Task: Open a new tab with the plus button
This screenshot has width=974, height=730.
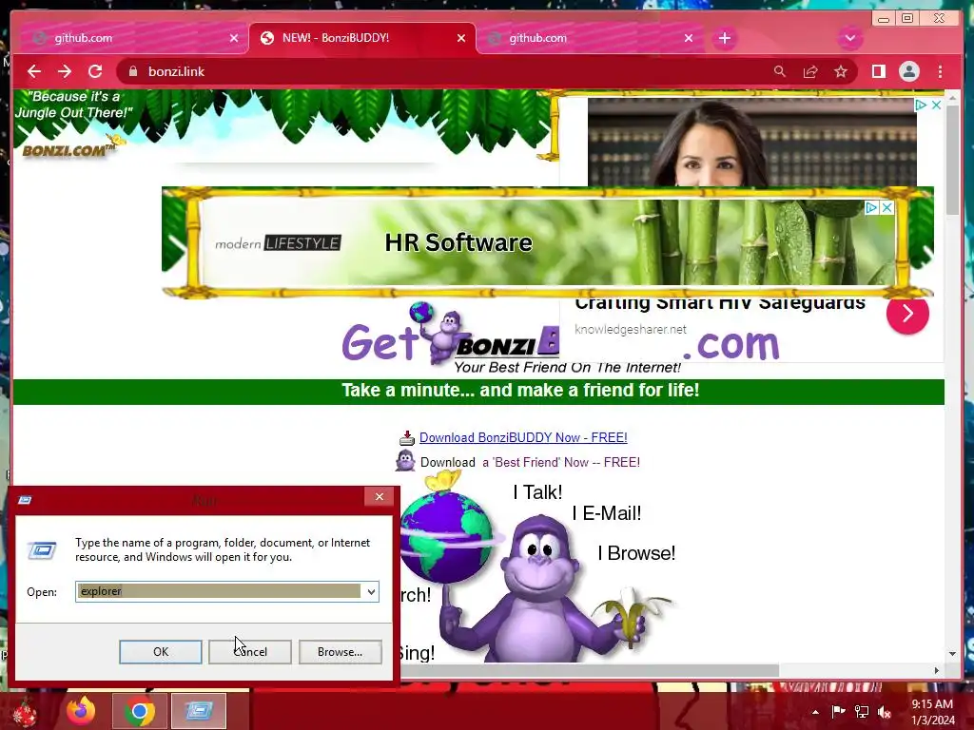Action: [724, 38]
